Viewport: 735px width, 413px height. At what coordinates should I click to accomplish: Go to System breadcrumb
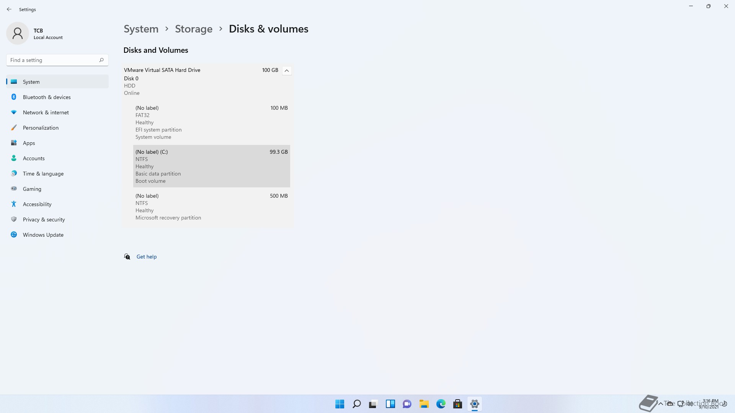click(x=141, y=29)
